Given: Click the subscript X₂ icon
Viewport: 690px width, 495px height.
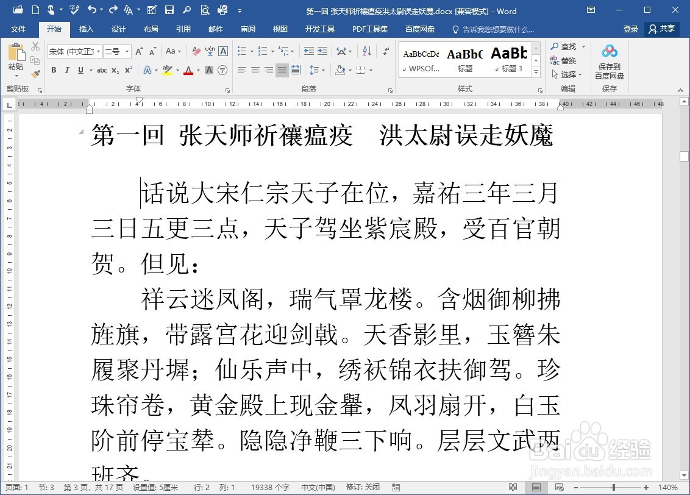Looking at the screenshot, I should [x=115, y=70].
